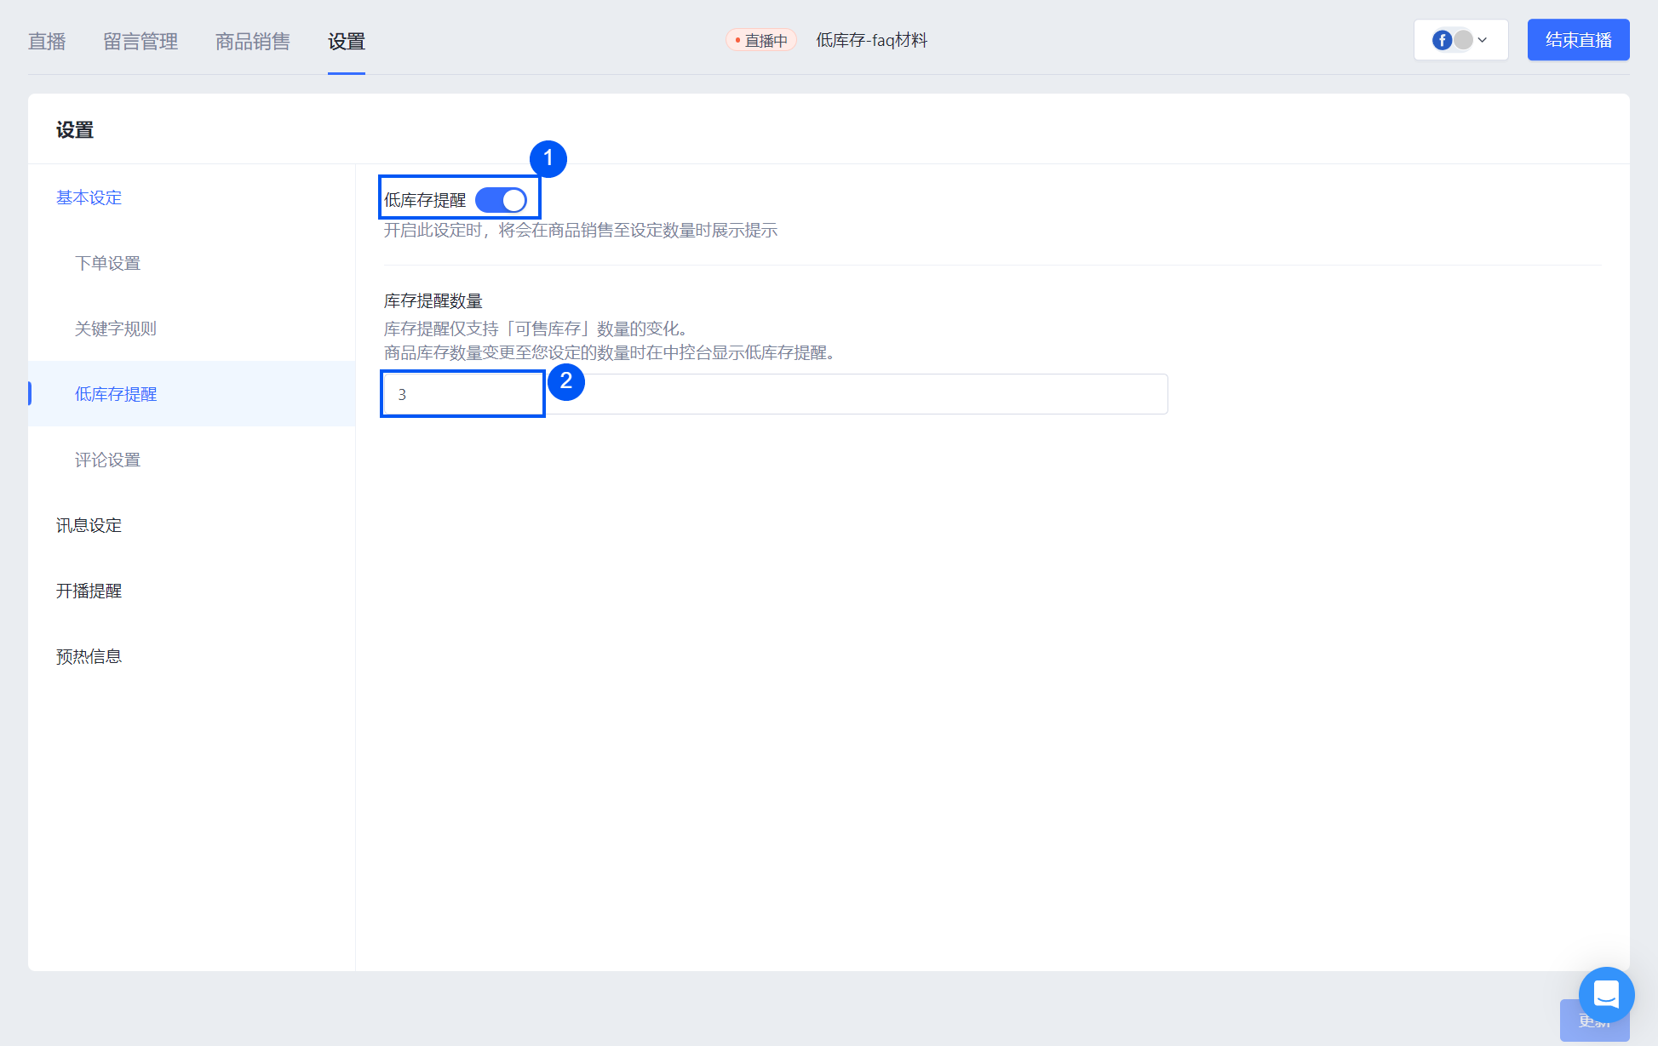Click the 直播中 status badge
The height and width of the screenshot is (1046, 1658).
coord(761,40)
